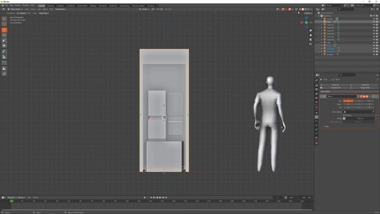Open the File menu

point(7,5)
